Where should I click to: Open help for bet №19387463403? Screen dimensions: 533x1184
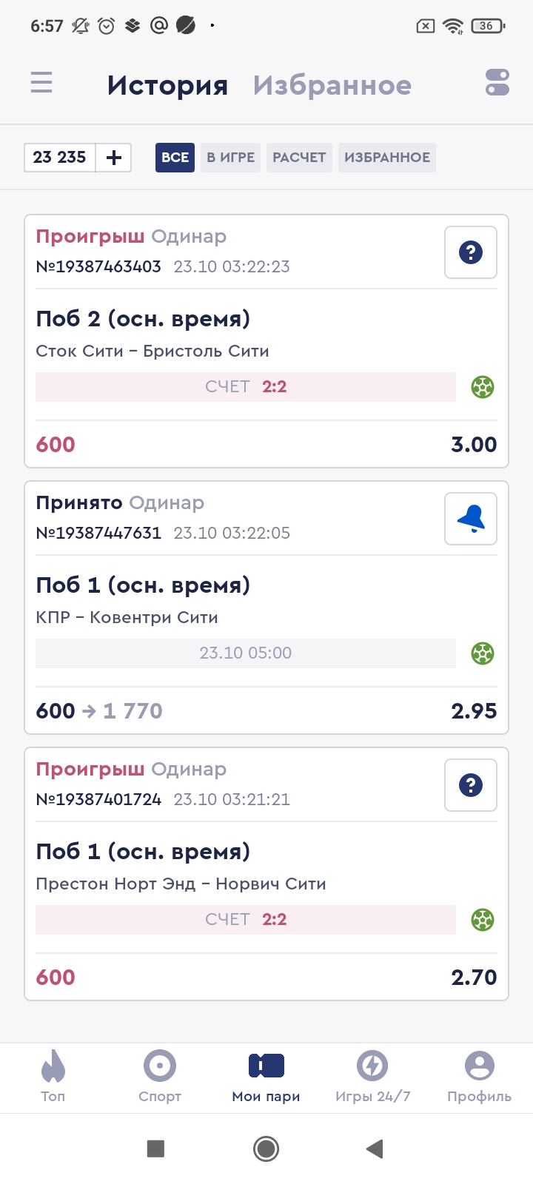tap(470, 252)
